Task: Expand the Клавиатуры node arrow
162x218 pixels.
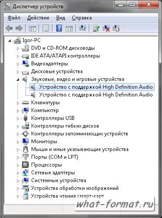Action: point(18,103)
